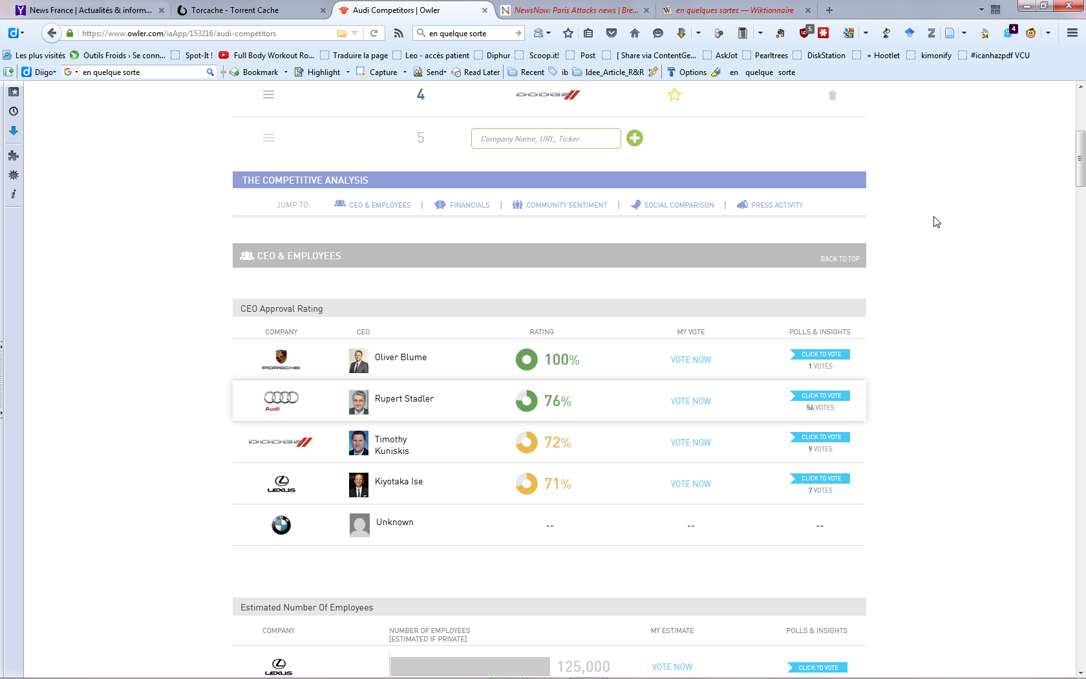1086x679 pixels.
Task: Open the list all tabs dropdown
Action: point(981,10)
